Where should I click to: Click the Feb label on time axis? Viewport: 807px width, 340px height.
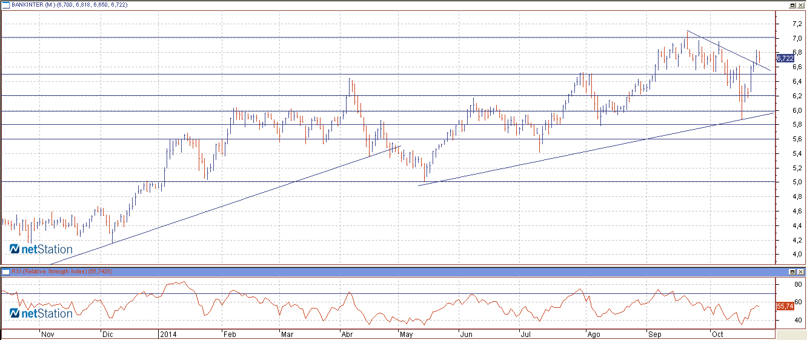click(230, 334)
